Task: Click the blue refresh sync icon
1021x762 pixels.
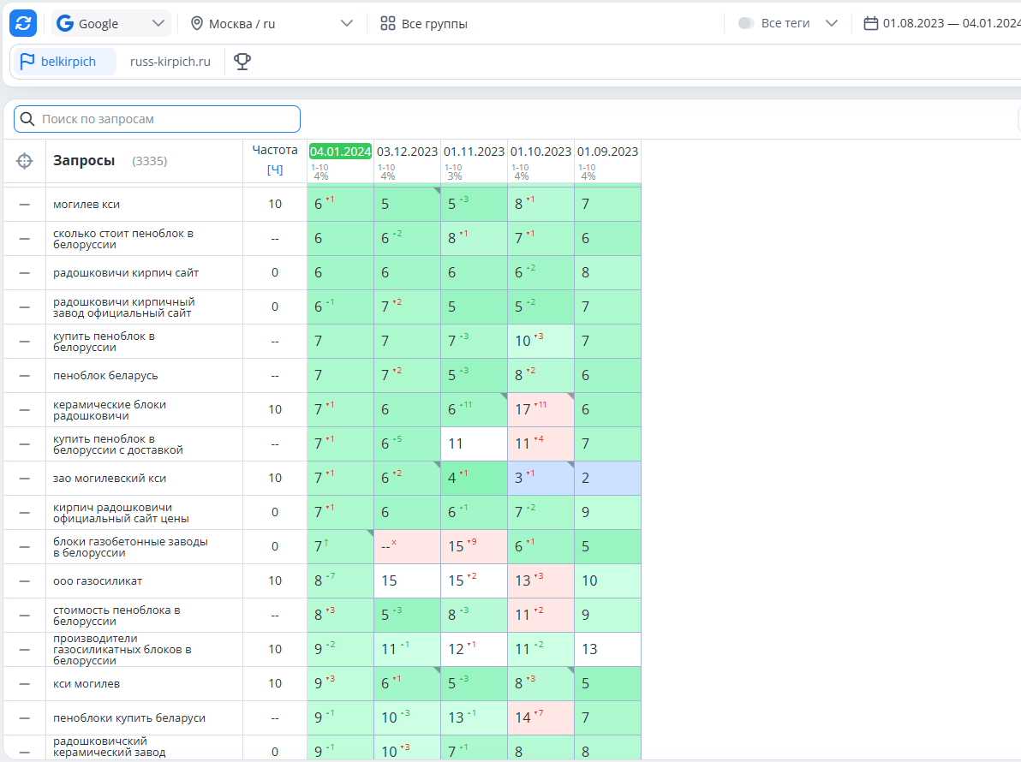Action: point(23,23)
